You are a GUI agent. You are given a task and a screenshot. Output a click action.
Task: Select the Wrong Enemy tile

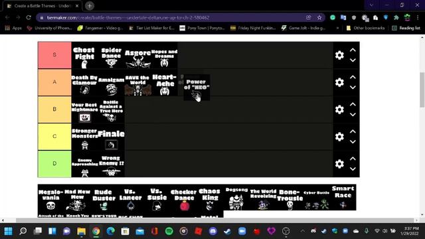[111, 164]
